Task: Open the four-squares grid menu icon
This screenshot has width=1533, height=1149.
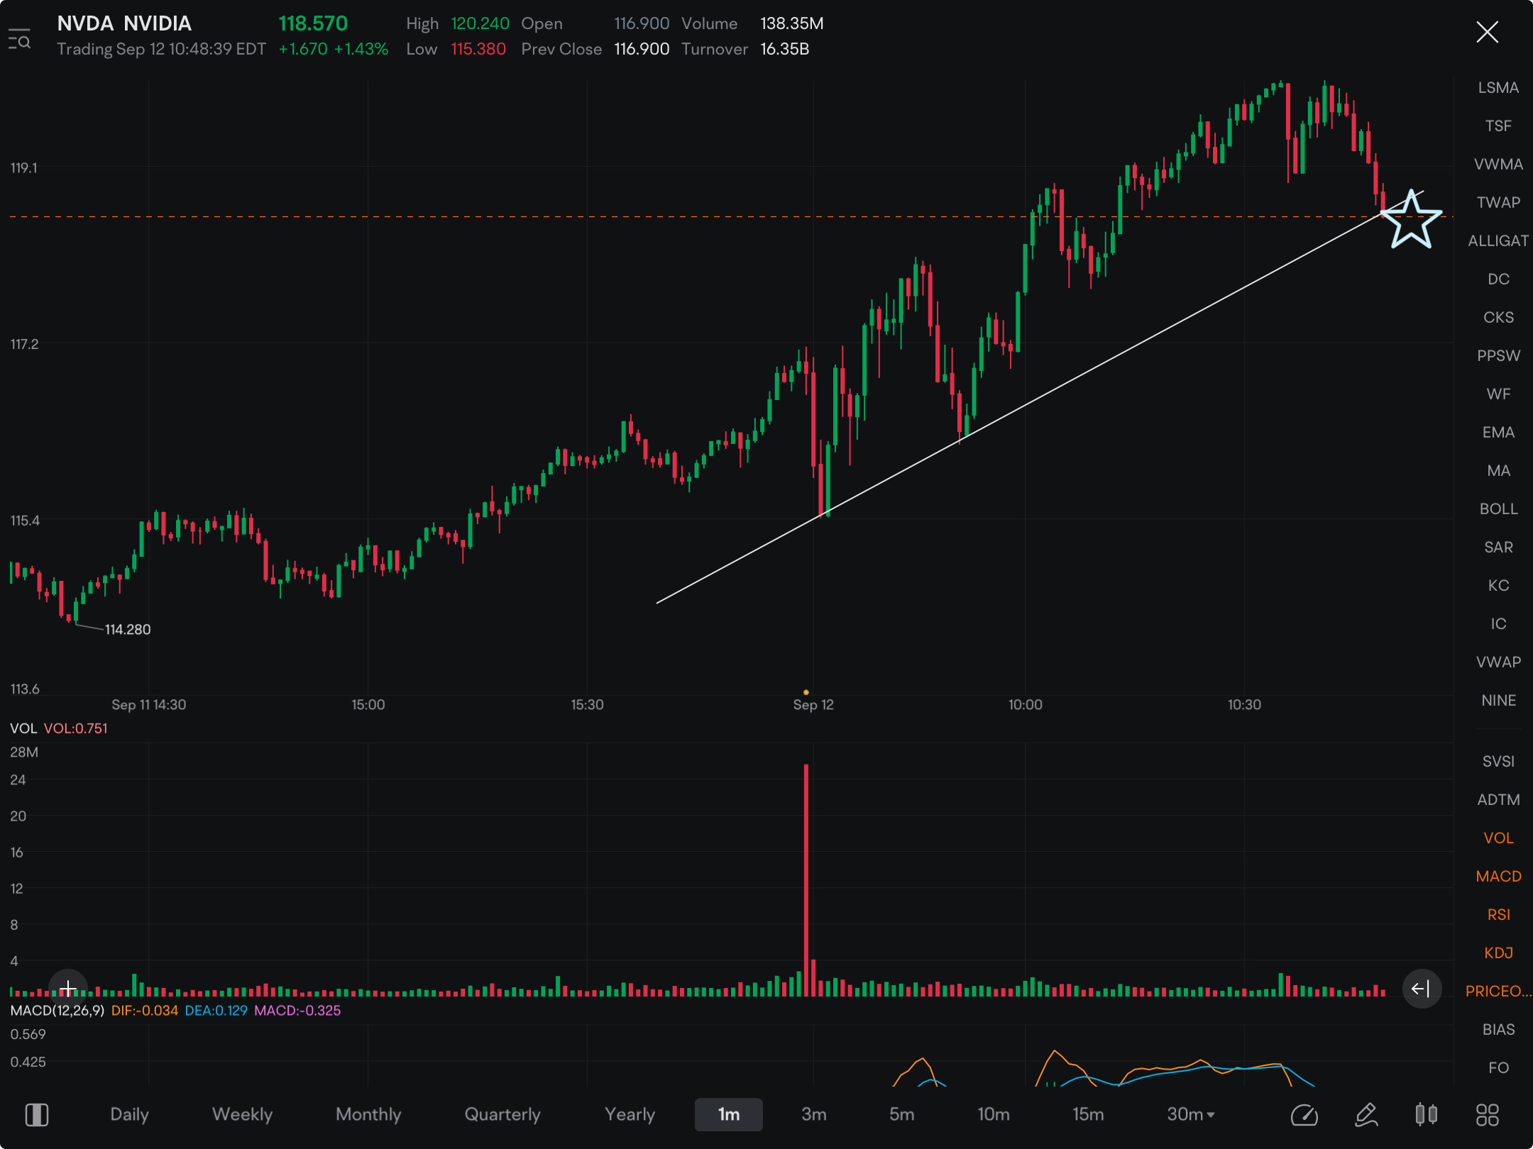Action: (1487, 1114)
